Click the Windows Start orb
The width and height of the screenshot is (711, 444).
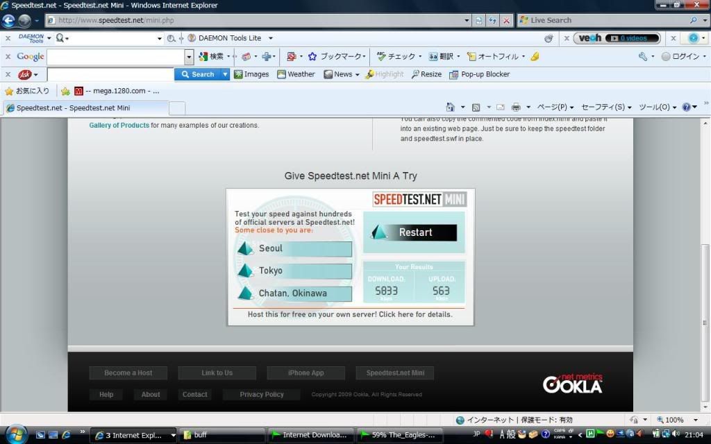click(17, 435)
